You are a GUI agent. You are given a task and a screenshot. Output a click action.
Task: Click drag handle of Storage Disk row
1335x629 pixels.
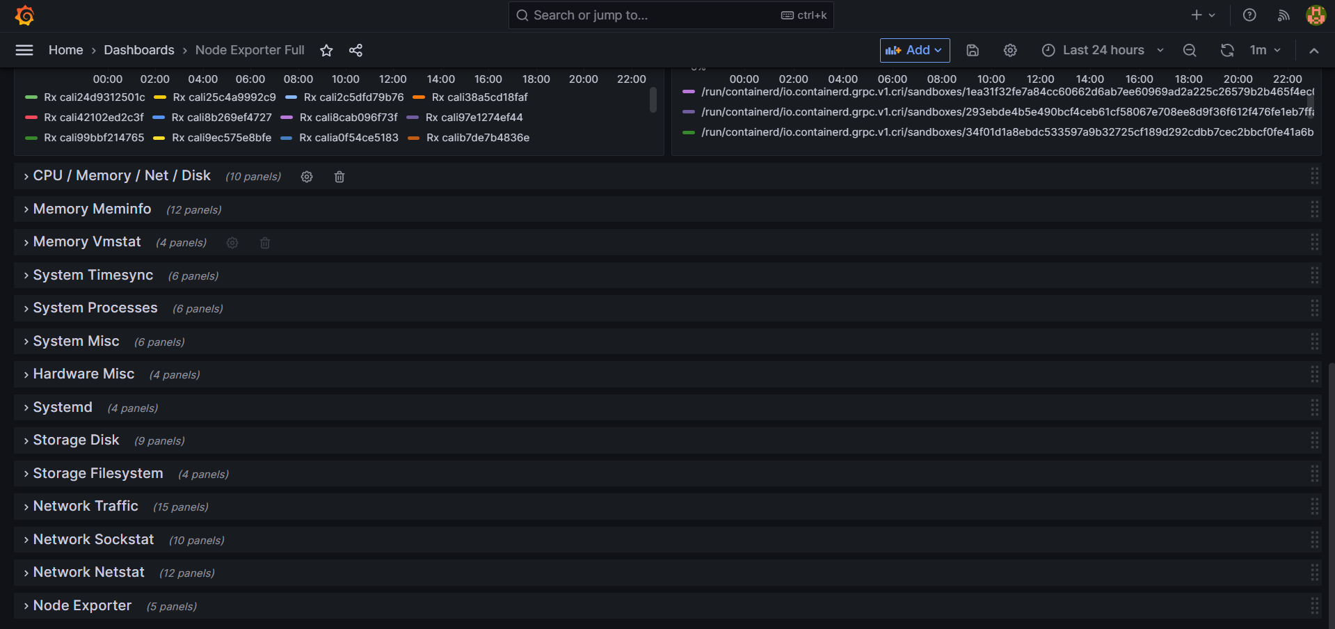[1314, 440]
